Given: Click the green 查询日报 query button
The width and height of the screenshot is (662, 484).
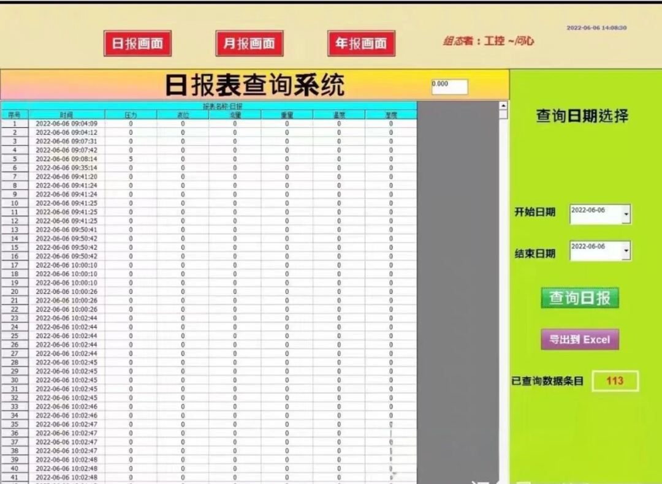Looking at the screenshot, I should click(580, 298).
